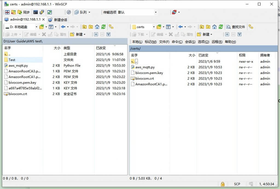Open WinSCP preferences via the gear icon
Image resolution: width=280 pixels, height=189 pixels.
[x=69, y=12]
